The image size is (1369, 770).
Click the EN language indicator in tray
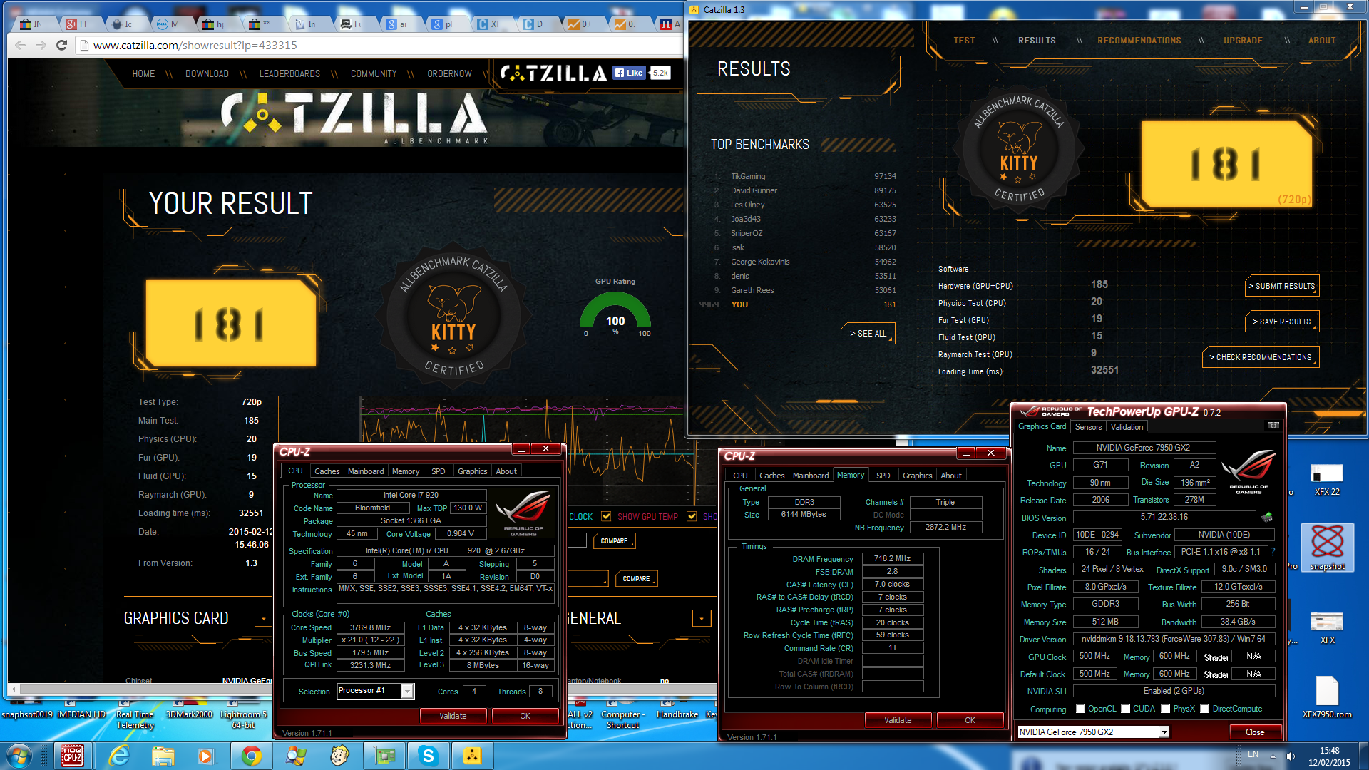coord(1253,754)
